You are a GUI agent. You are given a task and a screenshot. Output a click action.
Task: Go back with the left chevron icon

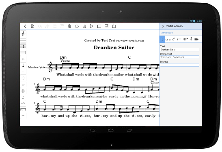(25, 26)
